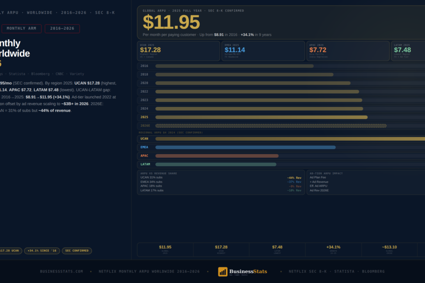Click the 'EMEA 34% subs' row
This screenshot has height=283, width=425.
point(221,182)
